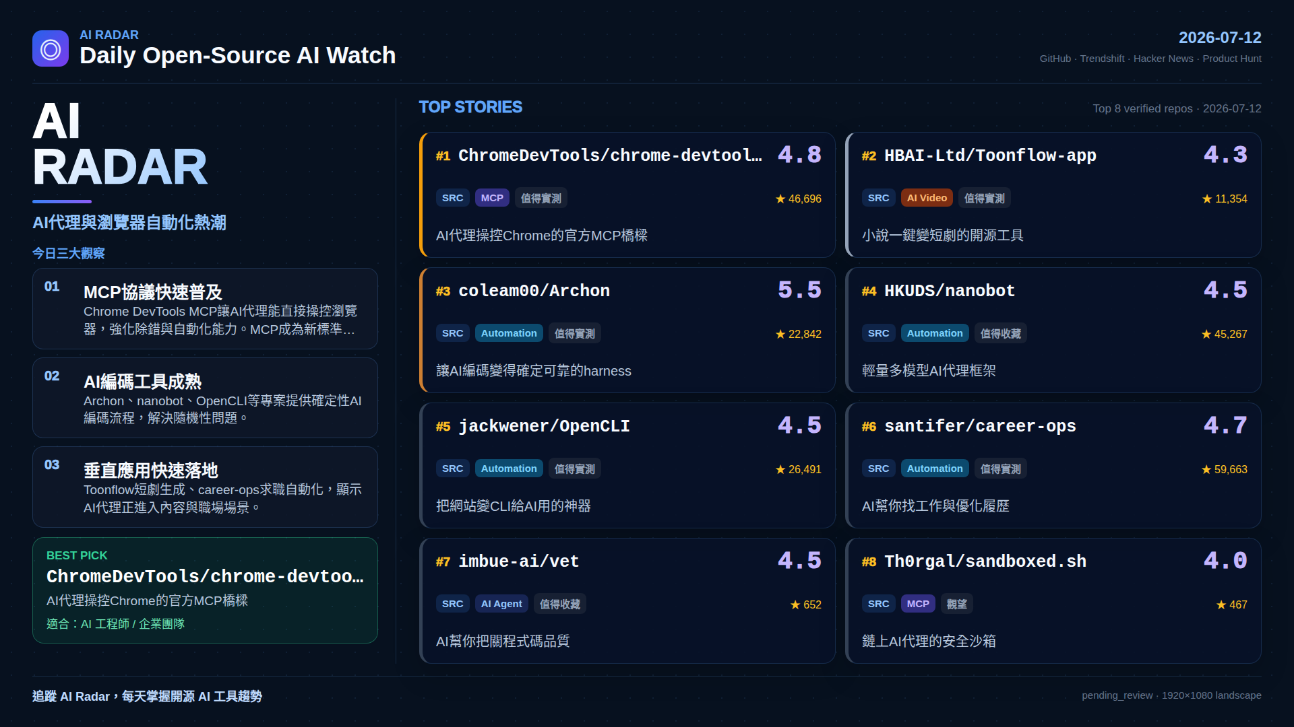Click star count 46,696
Screen dimensions: 1294x727
click(x=799, y=199)
